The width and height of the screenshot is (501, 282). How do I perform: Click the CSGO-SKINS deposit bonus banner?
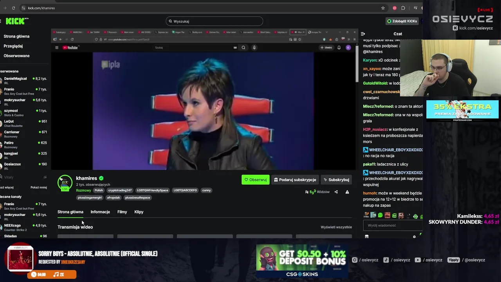coord(302,261)
